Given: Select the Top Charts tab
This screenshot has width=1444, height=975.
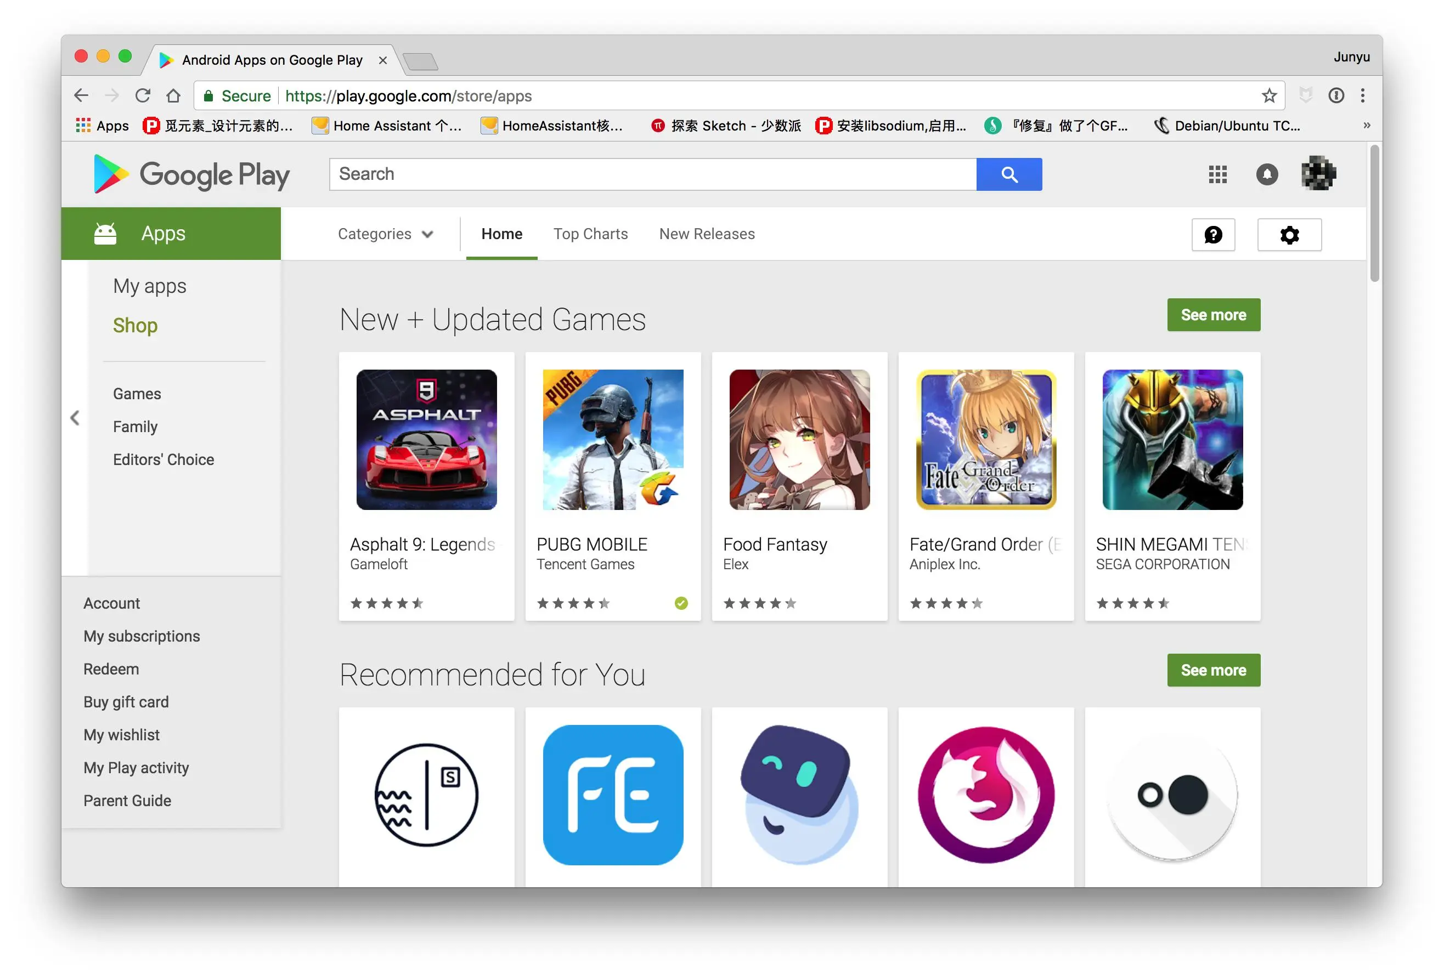Looking at the screenshot, I should pos(590,234).
